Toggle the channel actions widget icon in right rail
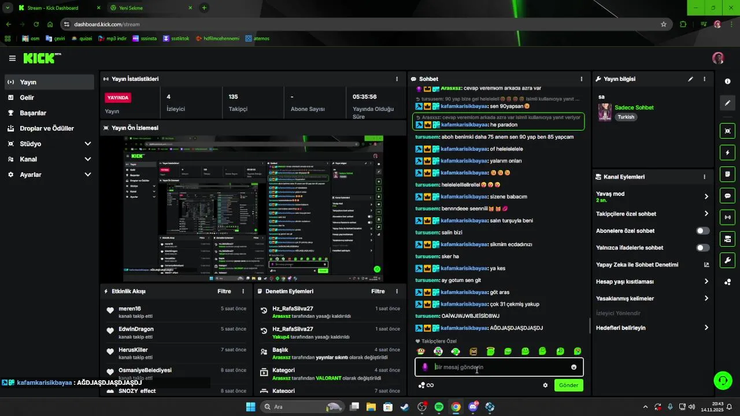Screen dimensions: 740x416 pos(727,239)
